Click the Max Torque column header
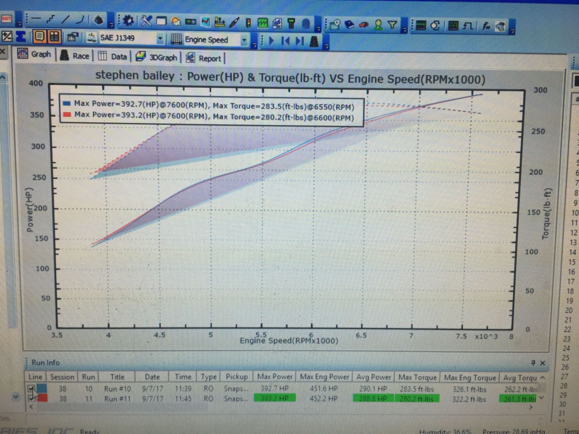Image resolution: width=579 pixels, height=434 pixels. (417, 377)
